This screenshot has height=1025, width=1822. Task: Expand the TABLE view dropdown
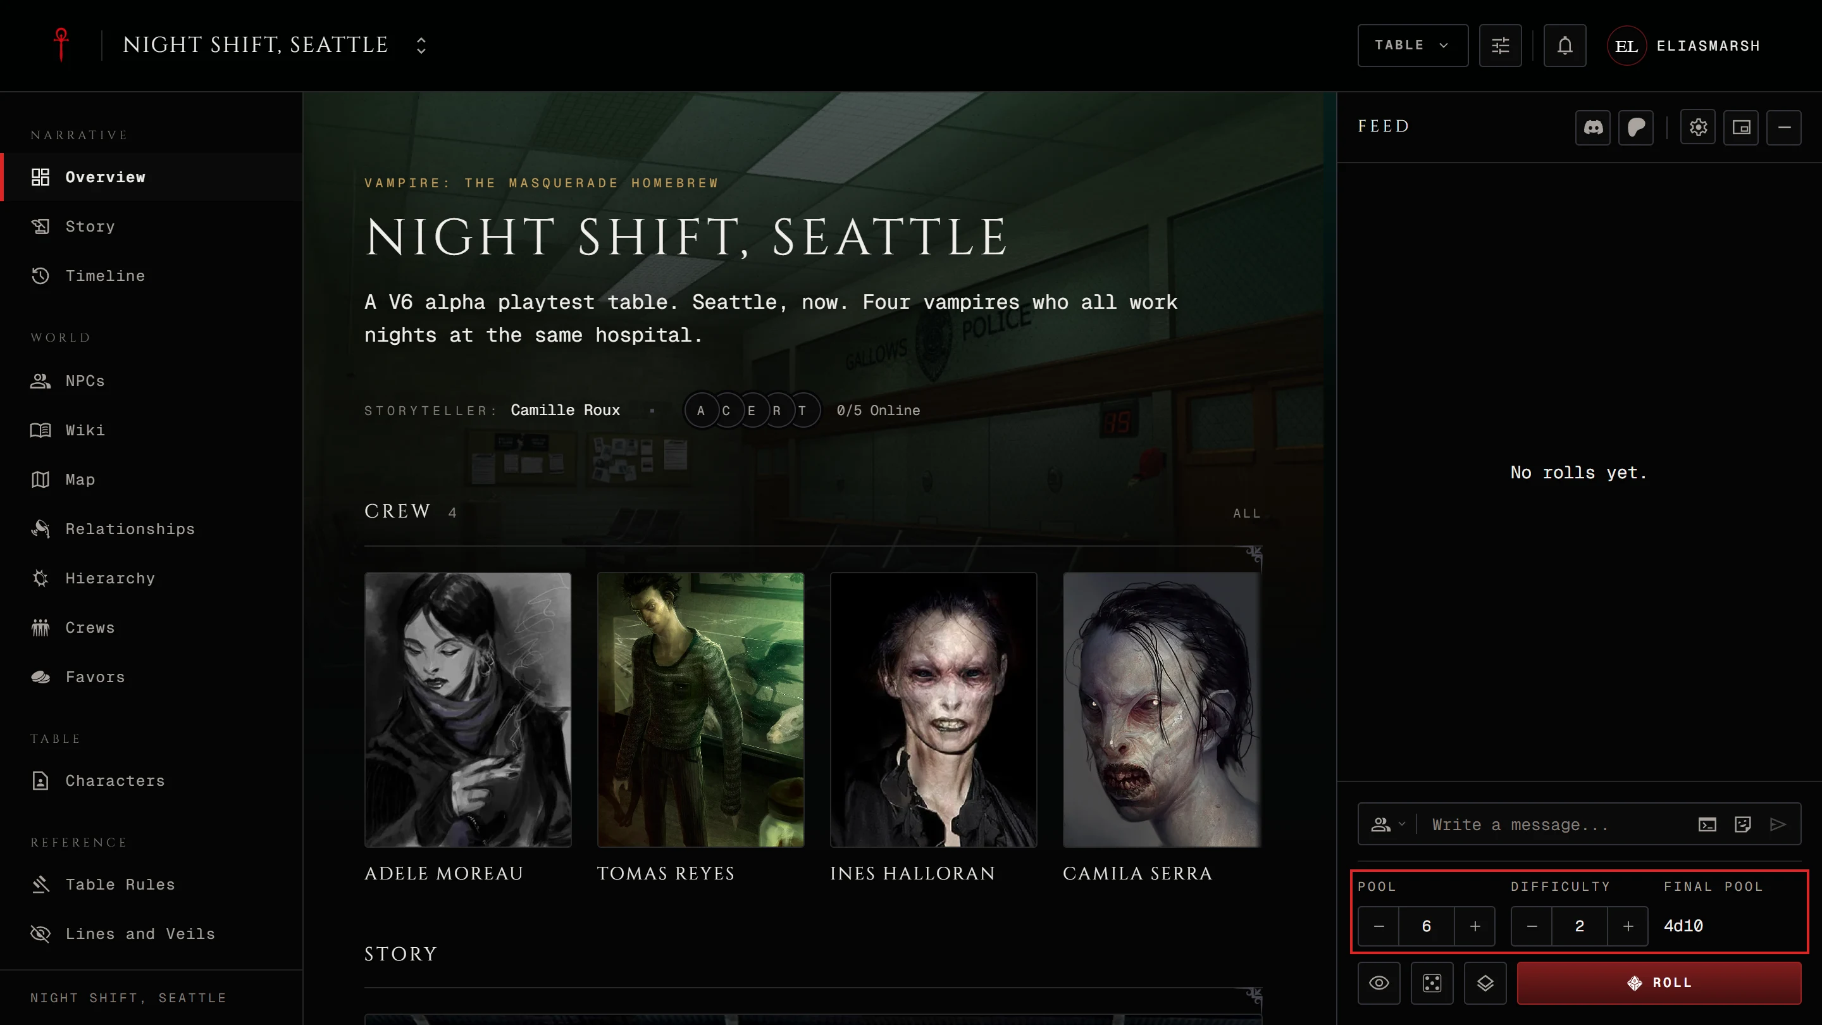coord(1413,46)
